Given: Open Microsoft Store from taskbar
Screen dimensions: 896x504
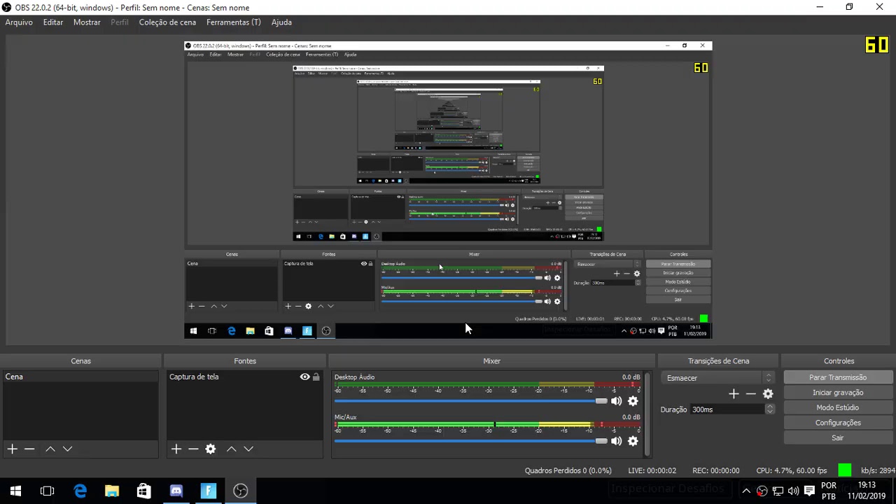Looking at the screenshot, I should pyautogui.click(x=143, y=491).
